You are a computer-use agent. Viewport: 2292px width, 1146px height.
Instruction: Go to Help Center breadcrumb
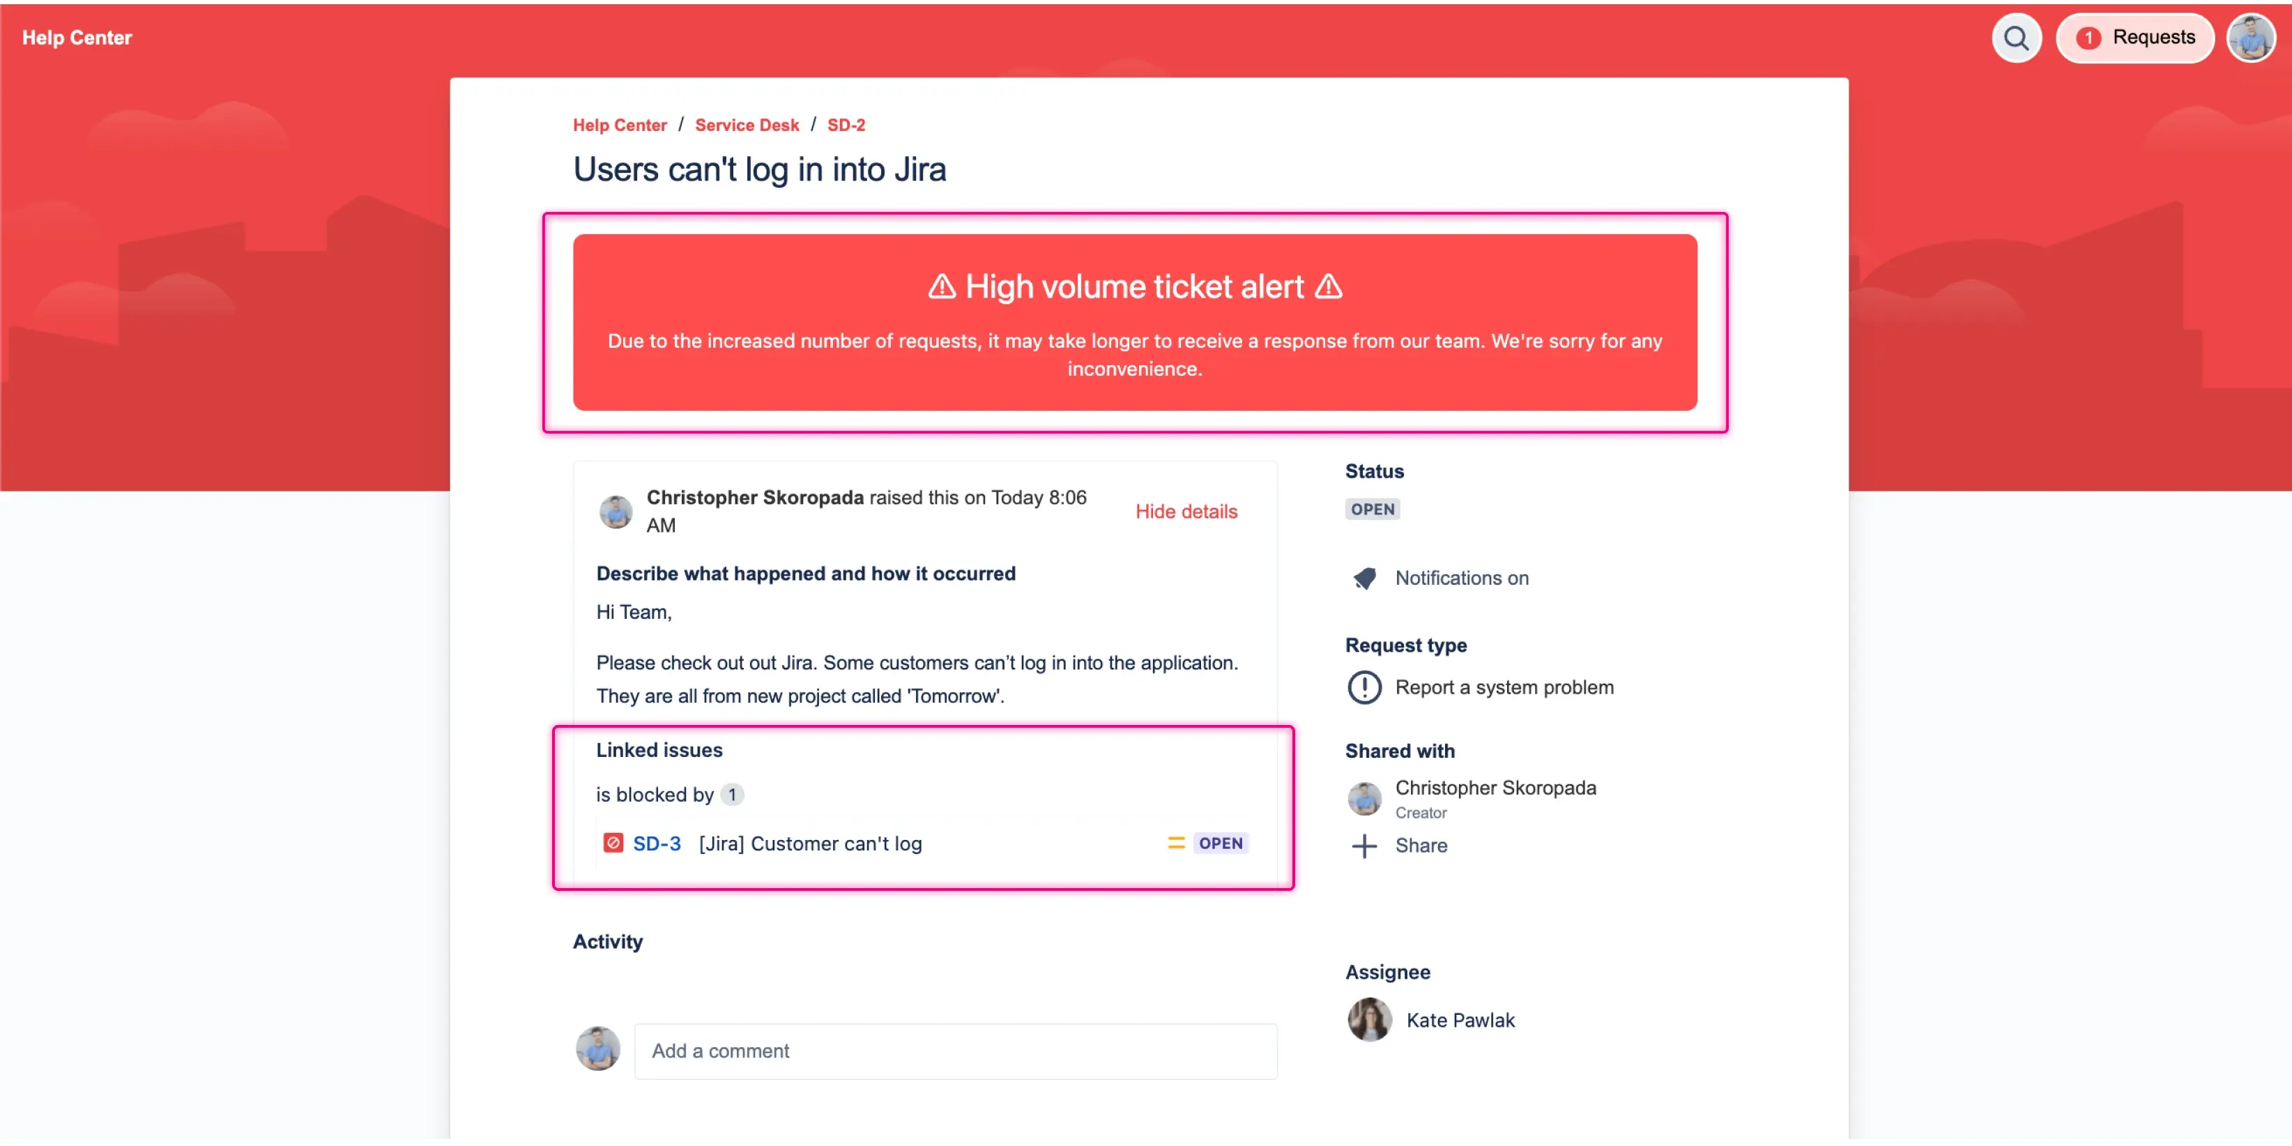click(619, 125)
